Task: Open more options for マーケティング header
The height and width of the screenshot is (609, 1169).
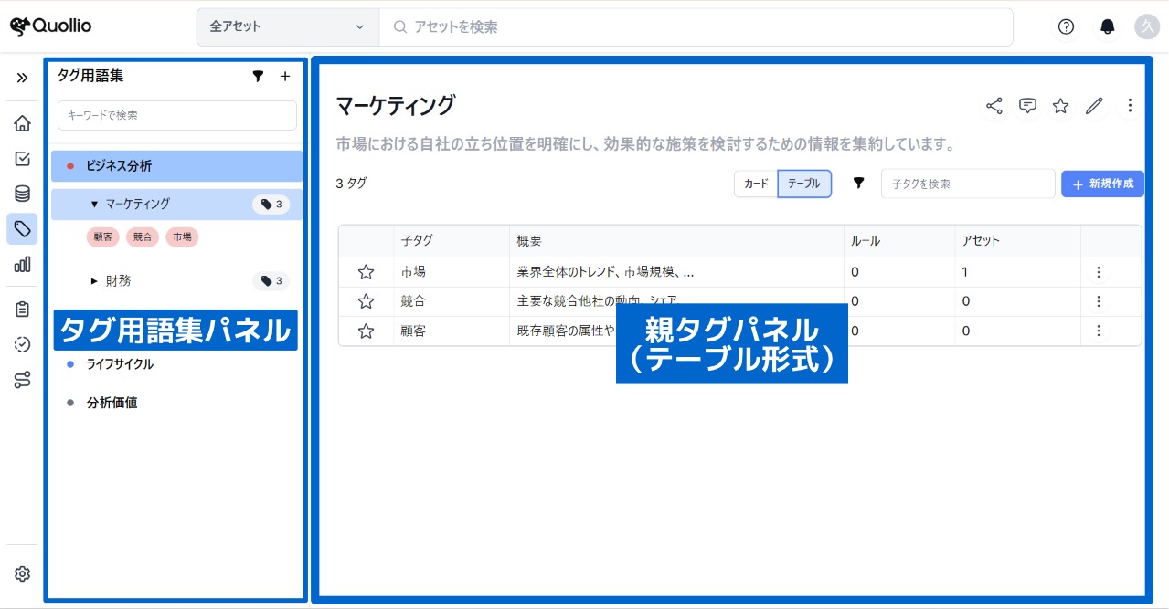Action: click(x=1130, y=106)
